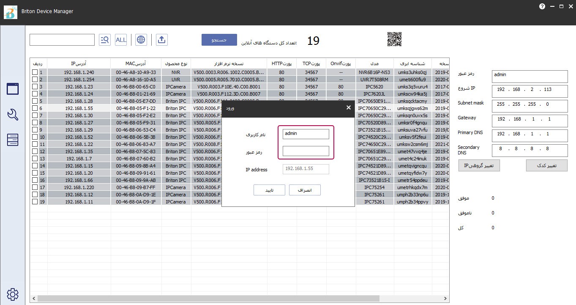Click the ALL select icon
Screen dimensions: 576x305
121,40
